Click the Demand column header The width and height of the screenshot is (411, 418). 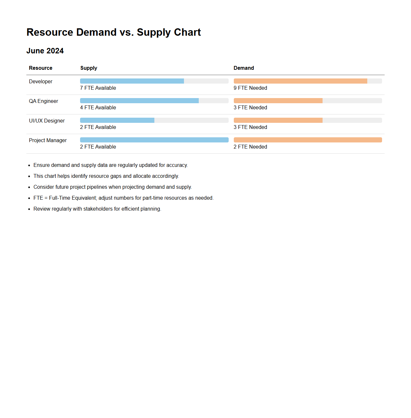pos(244,68)
